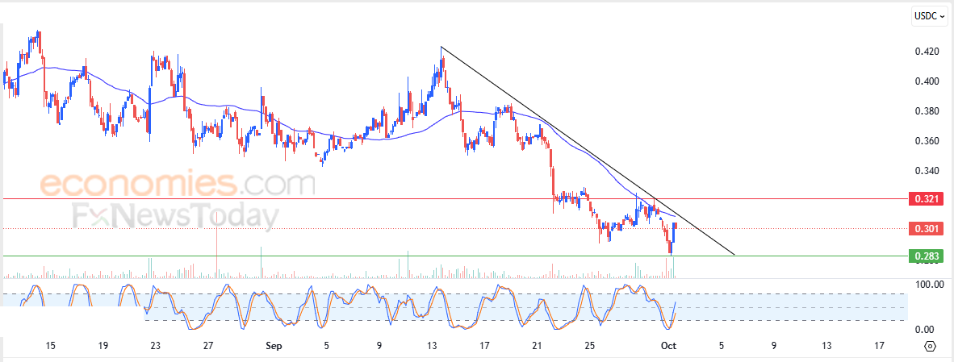The image size is (954, 362).
Task: Click the Sep label on time axis
Action: (x=274, y=346)
